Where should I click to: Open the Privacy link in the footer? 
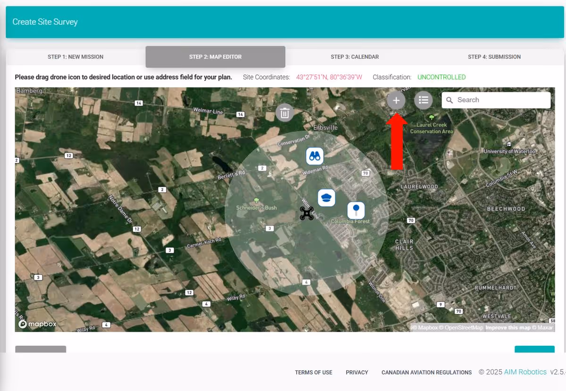click(357, 372)
